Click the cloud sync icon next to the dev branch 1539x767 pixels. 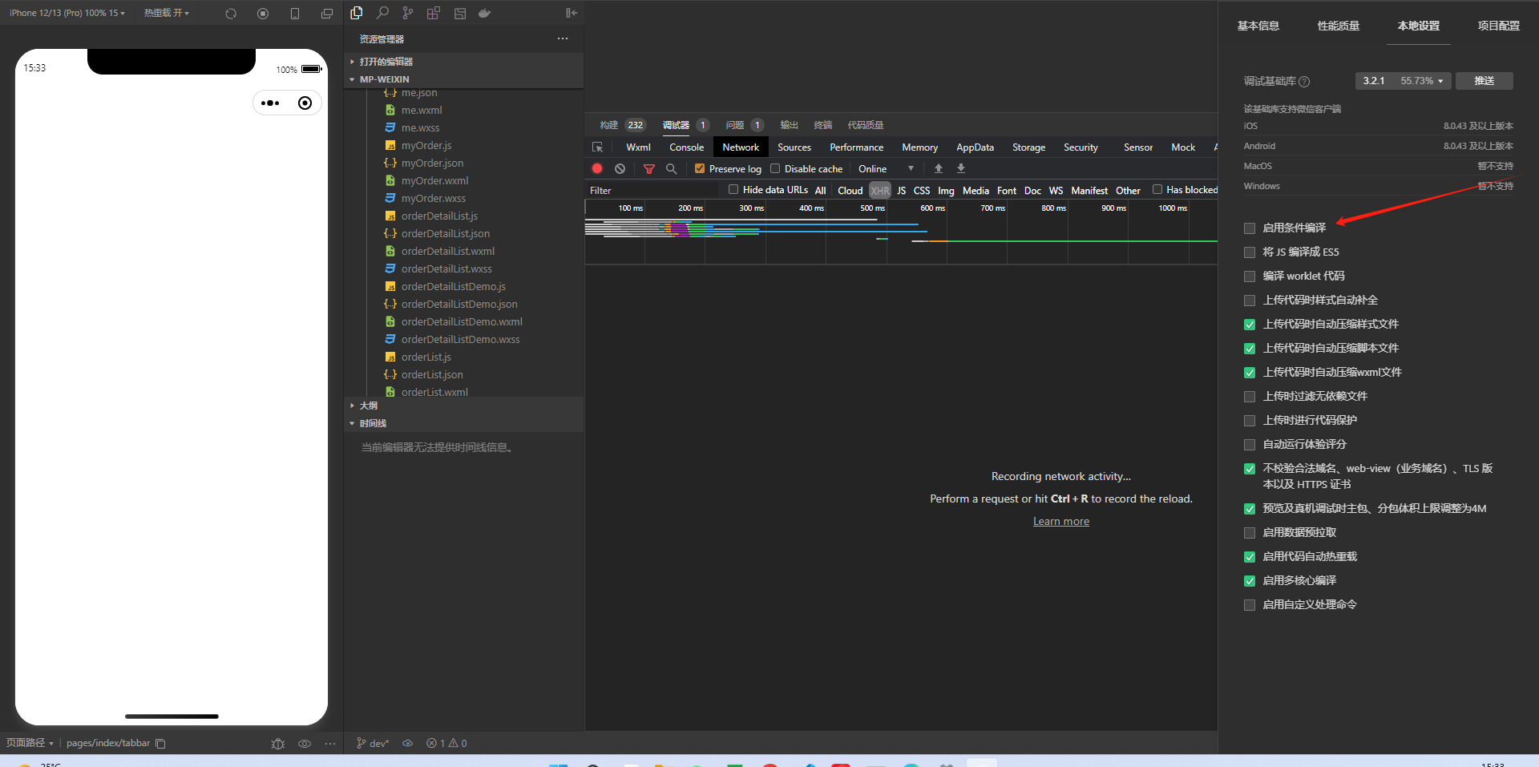[x=407, y=743]
